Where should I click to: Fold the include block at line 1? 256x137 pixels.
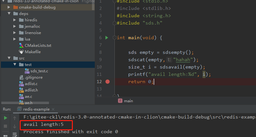tap(114, 2)
